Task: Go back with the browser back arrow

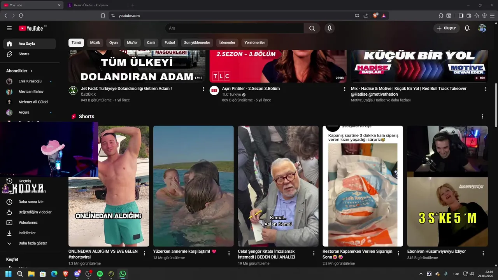Action: coord(6,16)
